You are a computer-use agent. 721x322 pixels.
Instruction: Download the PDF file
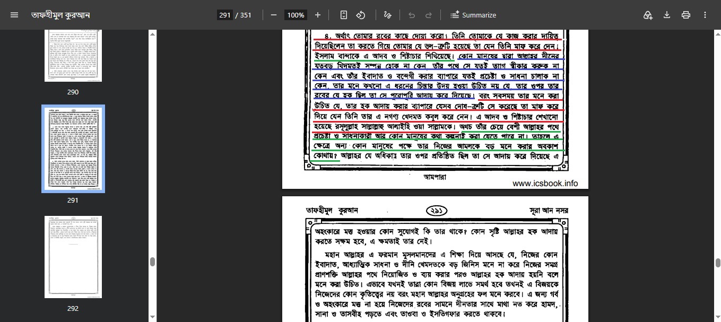point(667,15)
